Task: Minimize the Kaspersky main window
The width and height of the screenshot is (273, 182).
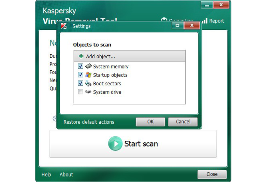Action: [x=207, y=5]
